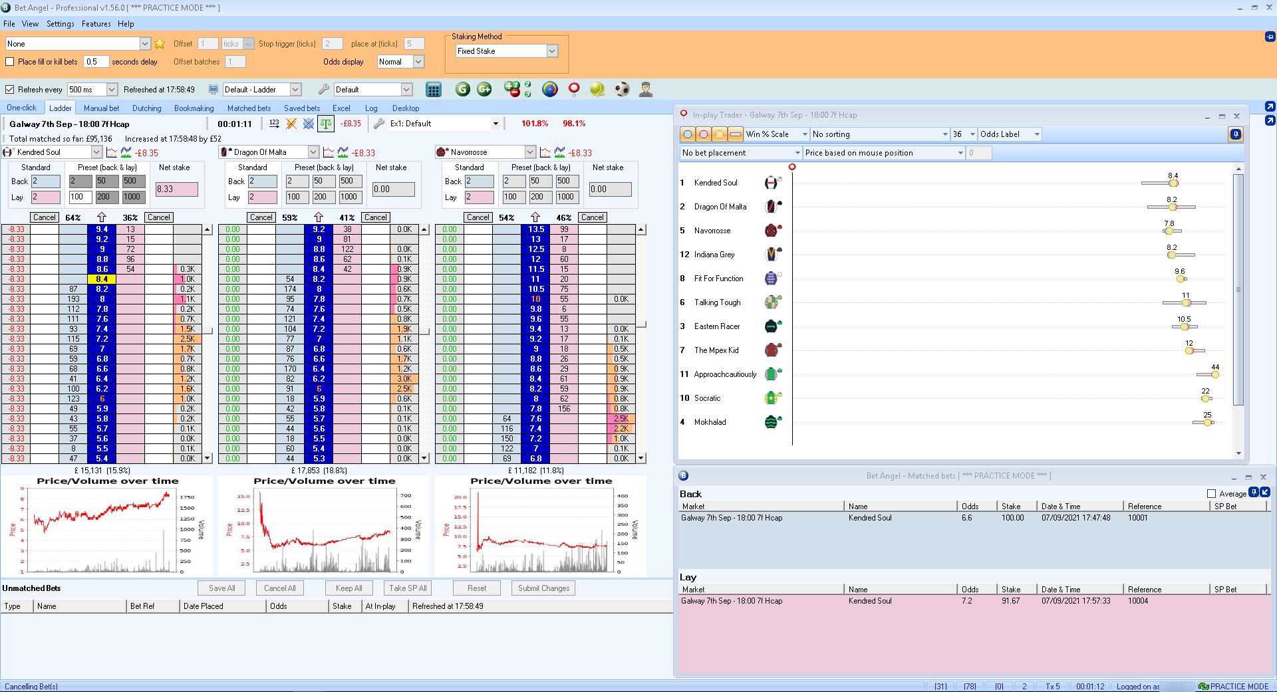Click Approachcautiously slider handle at 44
1277x692 pixels.
tap(1215, 374)
